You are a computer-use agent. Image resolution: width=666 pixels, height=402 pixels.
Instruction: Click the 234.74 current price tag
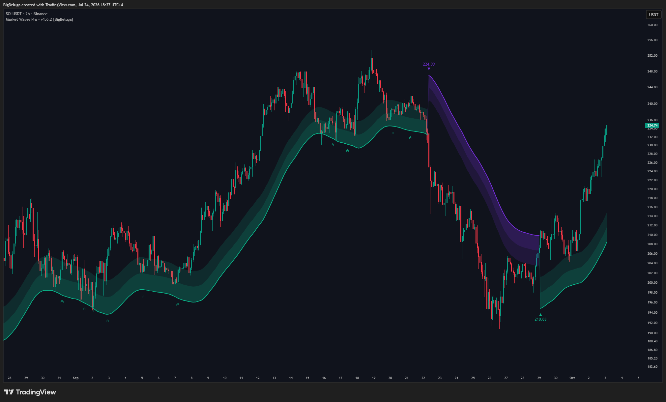click(x=652, y=126)
